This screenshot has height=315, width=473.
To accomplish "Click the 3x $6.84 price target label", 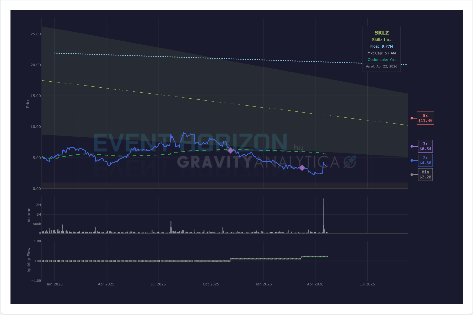I will [x=425, y=146].
